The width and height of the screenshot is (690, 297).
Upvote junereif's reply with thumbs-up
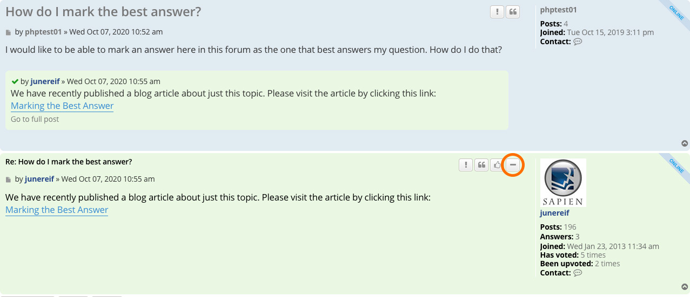497,165
